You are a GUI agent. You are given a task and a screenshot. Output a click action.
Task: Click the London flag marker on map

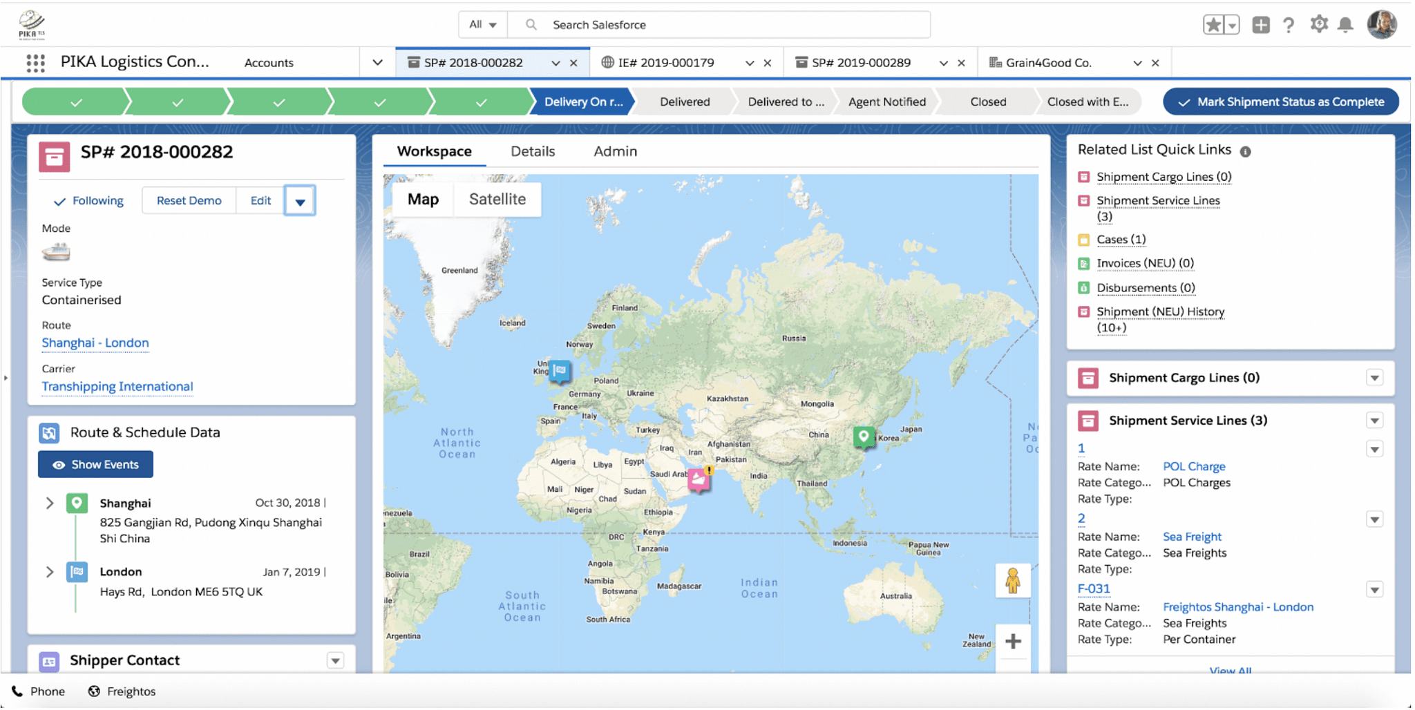coord(560,372)
